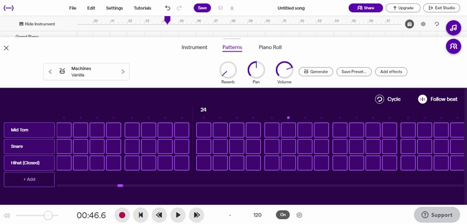Open the Edit menu
The width and height of the screenshot is (467, 224).
click(91, 8)
